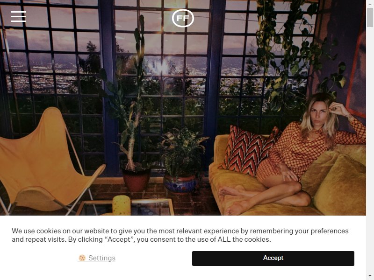Viewport: 374px width, 280px height.
Task: Open the hamburger navigation menu
Action: point(19,16)
